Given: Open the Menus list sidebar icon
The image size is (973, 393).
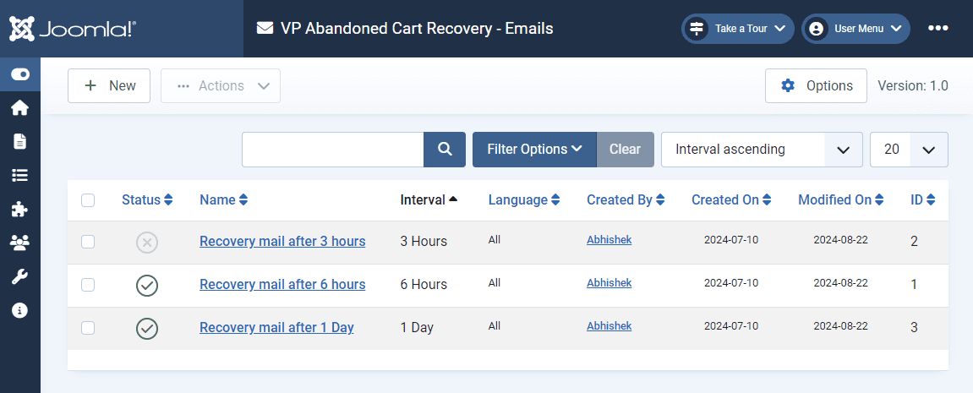Looking at the screenshot, I should (19, 176).
